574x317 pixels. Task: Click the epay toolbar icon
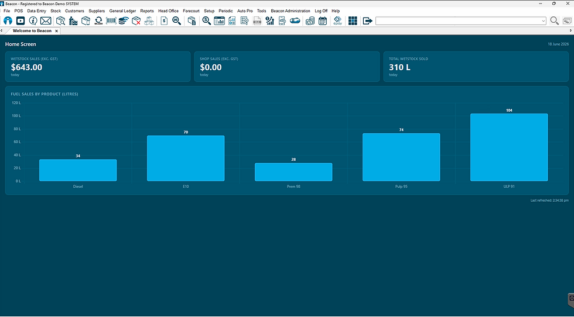tap(337, 21)
